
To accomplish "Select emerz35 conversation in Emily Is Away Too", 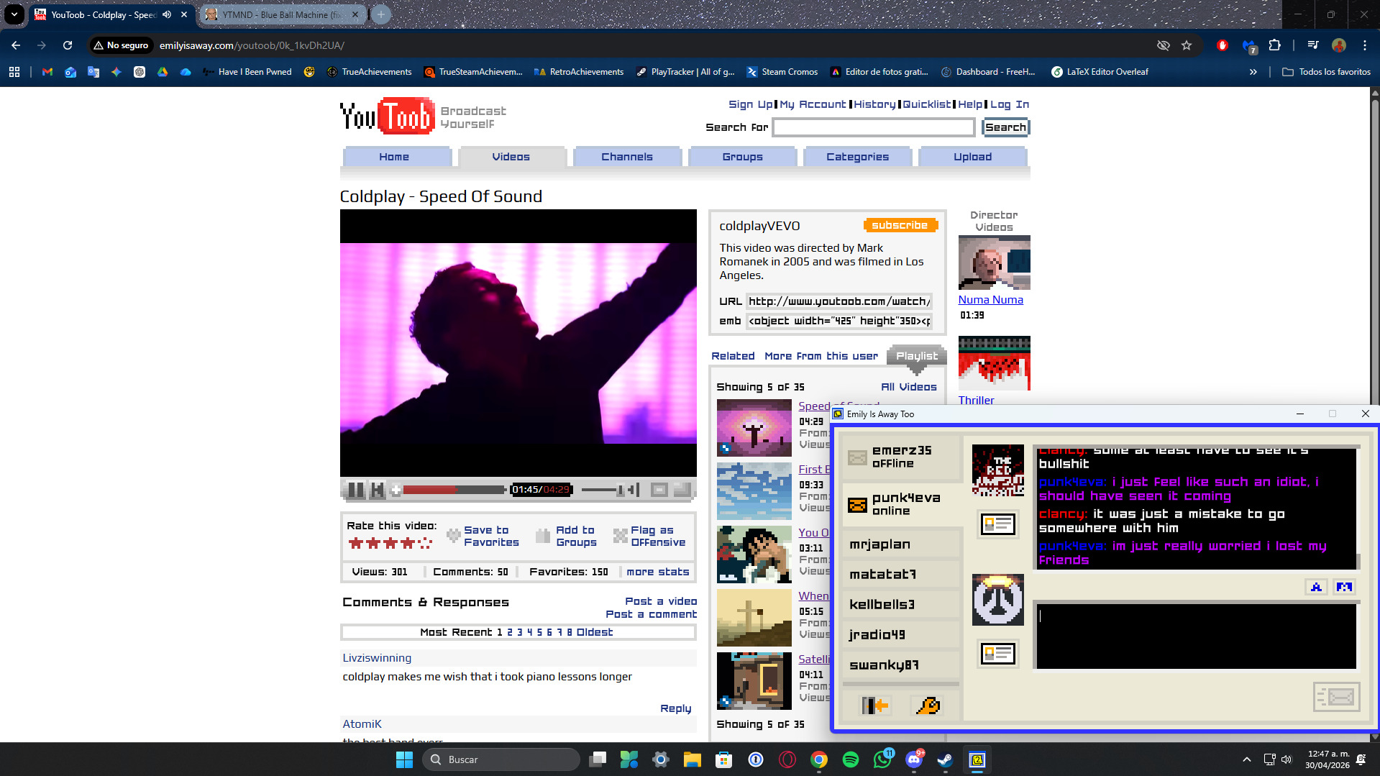I will (902, 457).
